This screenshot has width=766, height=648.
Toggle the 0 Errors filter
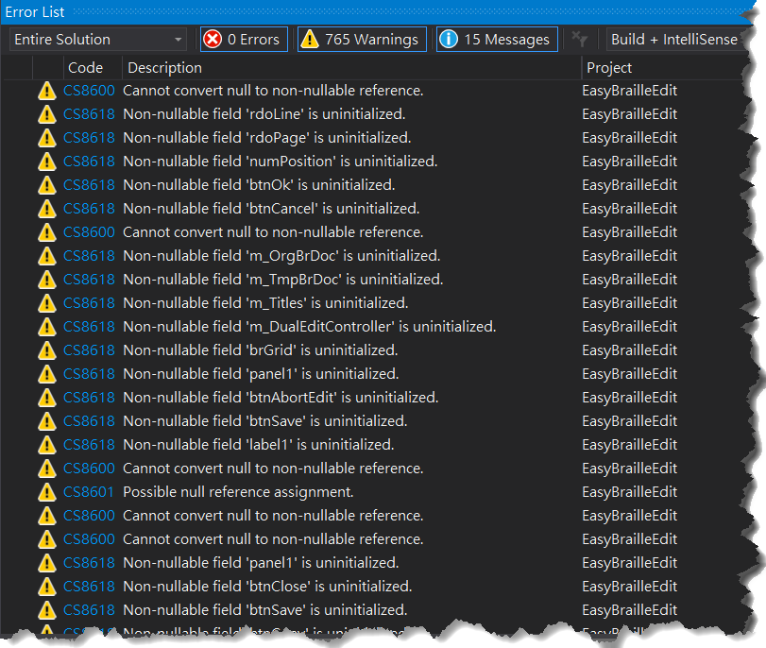tap(244, 39)
